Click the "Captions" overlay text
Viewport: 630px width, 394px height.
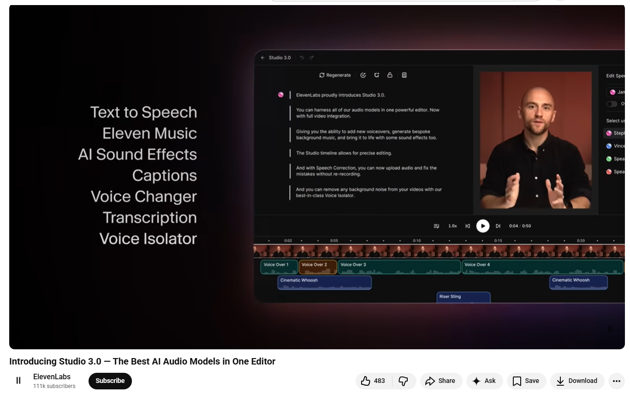coord(164,176)
